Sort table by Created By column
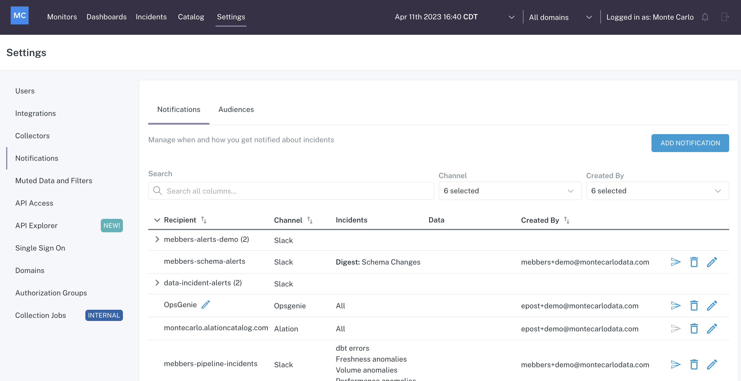This screenshot has height=381, width=741. pos(566,220)
